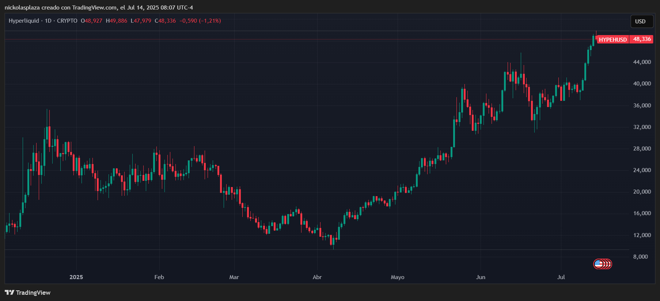Click the TradingView logo at bottom left
660x301 pixels.
[x=27, y=293]
